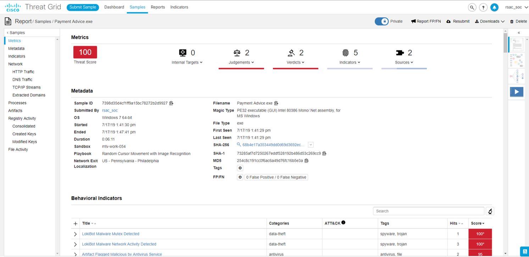Copy the Sample ID to clipboard
The height and width of the screenshot is (257, 529).
point(171,103)
